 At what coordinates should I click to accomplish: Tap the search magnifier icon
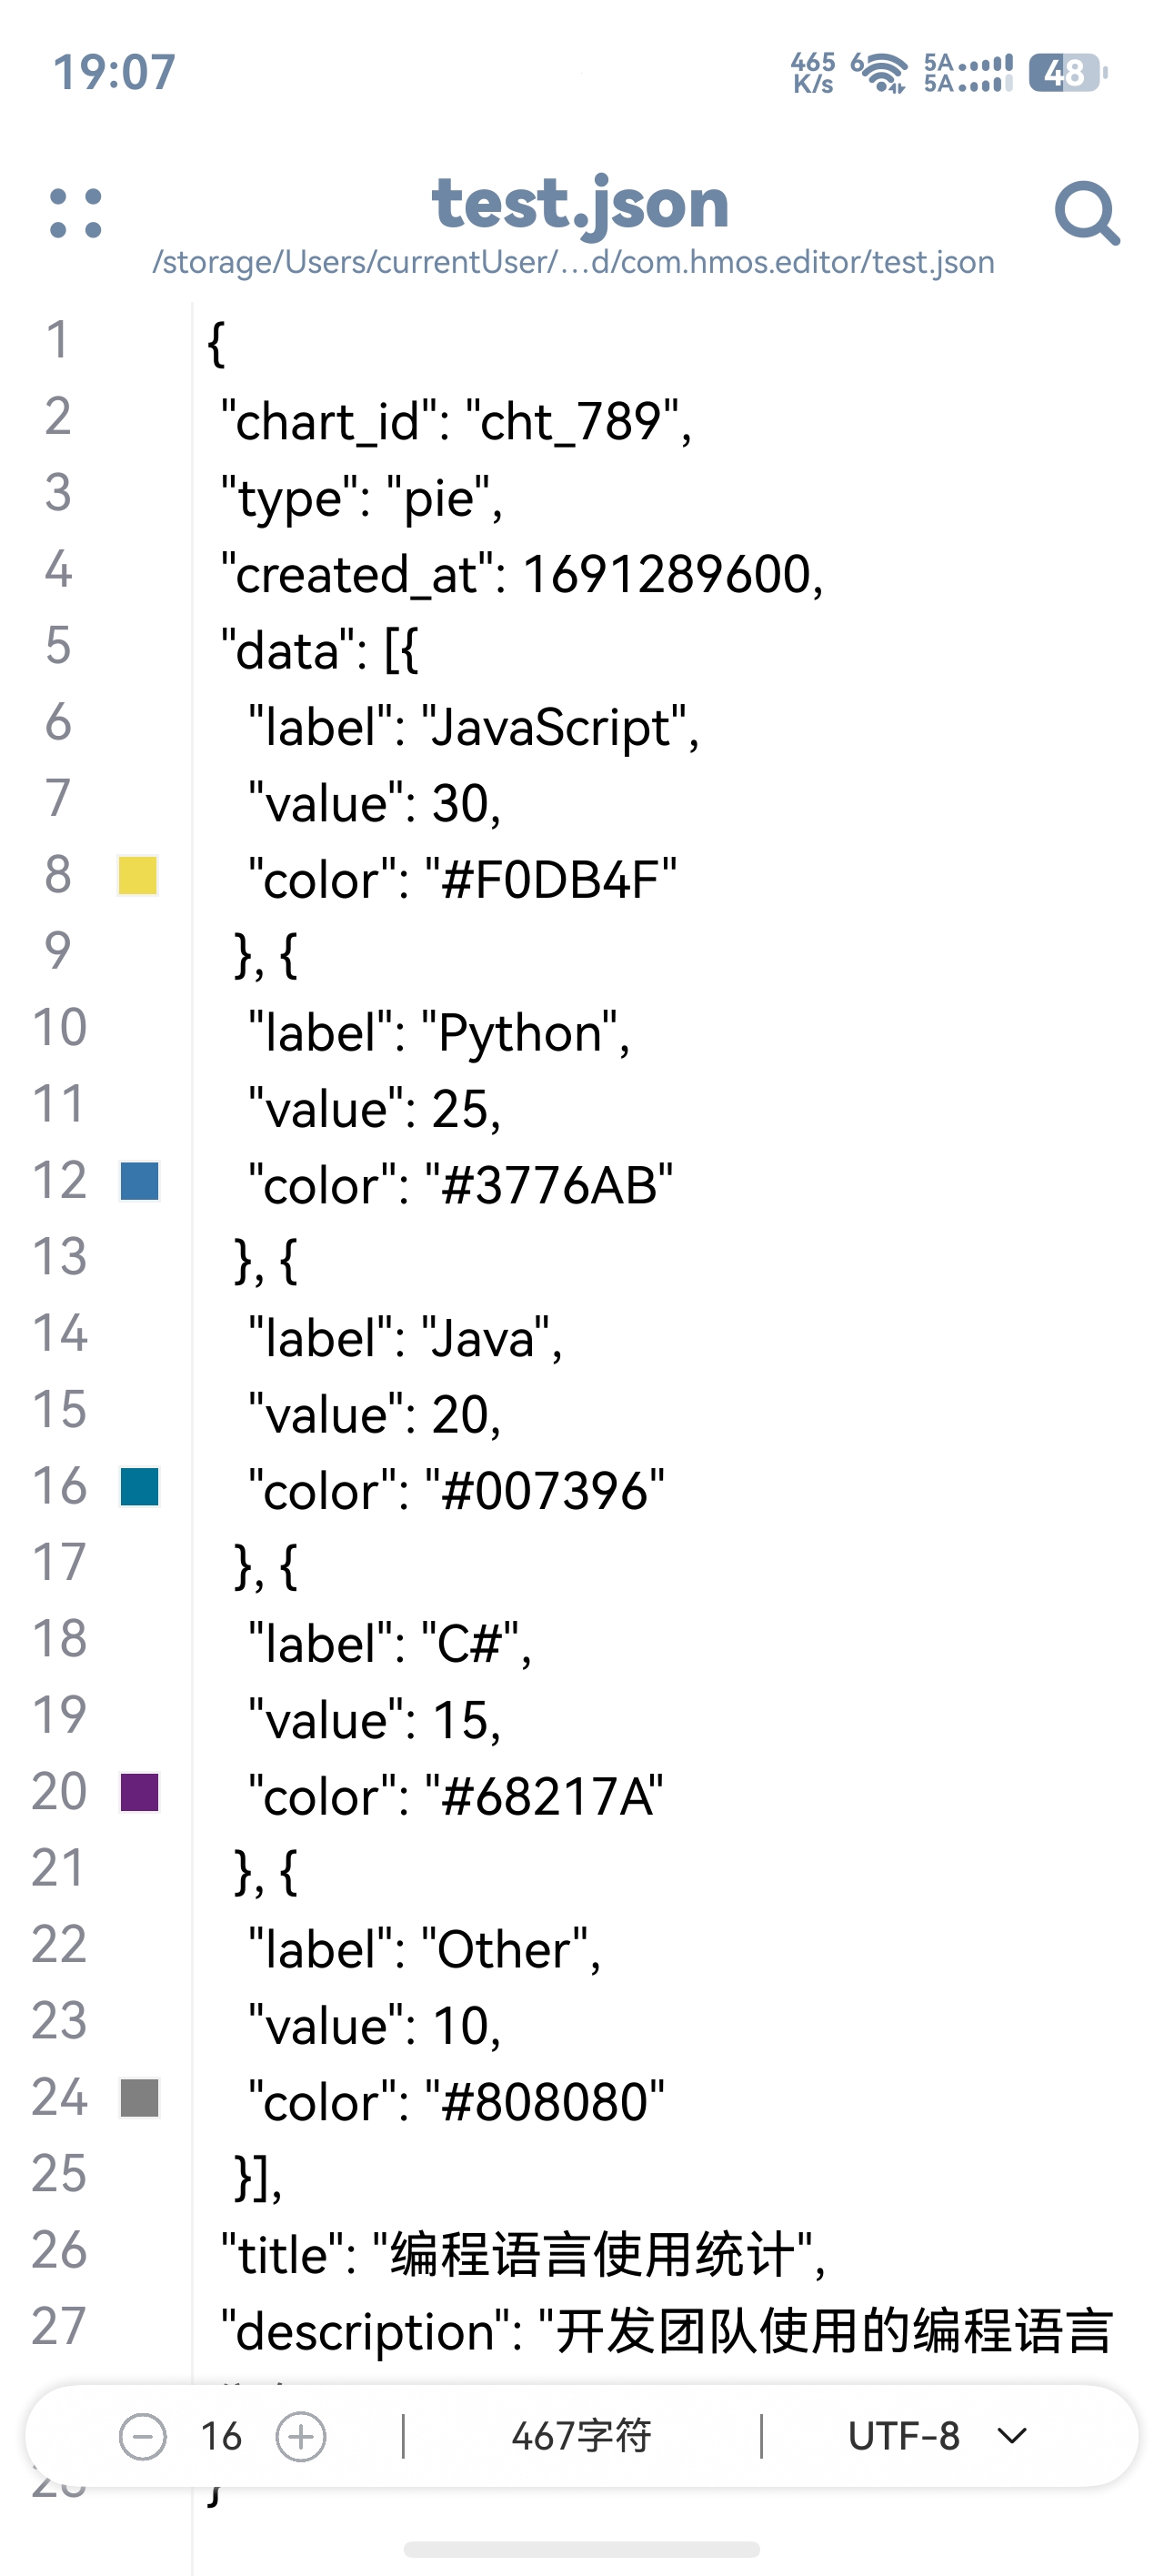tap(1087, 213)
